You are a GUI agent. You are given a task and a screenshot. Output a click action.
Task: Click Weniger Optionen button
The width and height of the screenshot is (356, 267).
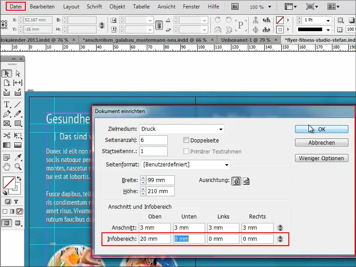point(321,158)
